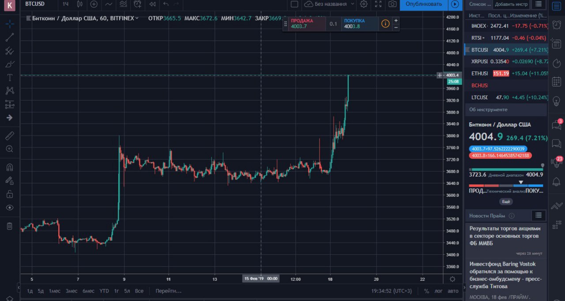The width and height of the screenshot is (565, 301).
Task: Select the arrow icons tool
Action: pos(10,118)
